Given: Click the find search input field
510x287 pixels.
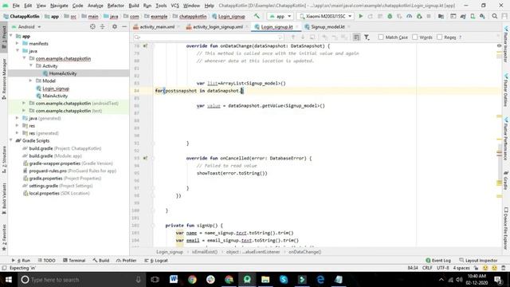Looking at the screenshot, I should (x=208, y=37).
